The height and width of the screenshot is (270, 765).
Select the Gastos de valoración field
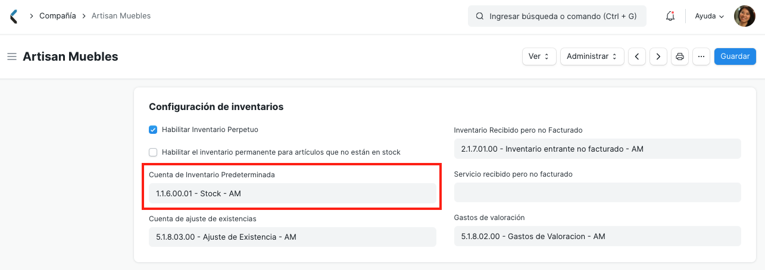(x=598, y=236)
